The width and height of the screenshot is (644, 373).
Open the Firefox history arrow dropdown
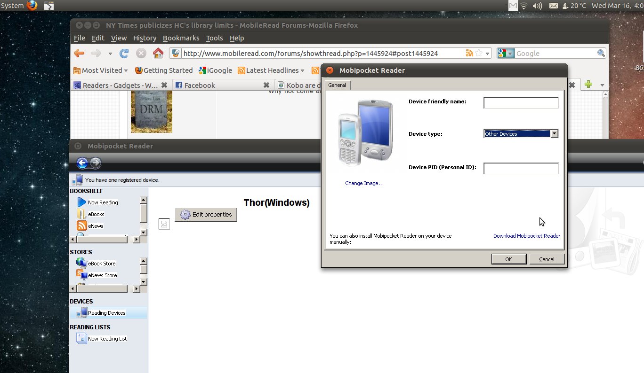pyautogui.click(x=110, y=54)
